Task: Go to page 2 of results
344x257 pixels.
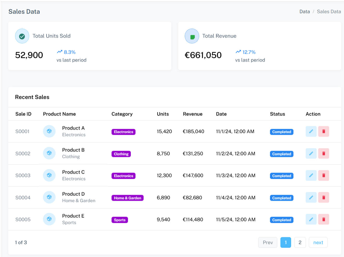Action: [x=300, y=242]
